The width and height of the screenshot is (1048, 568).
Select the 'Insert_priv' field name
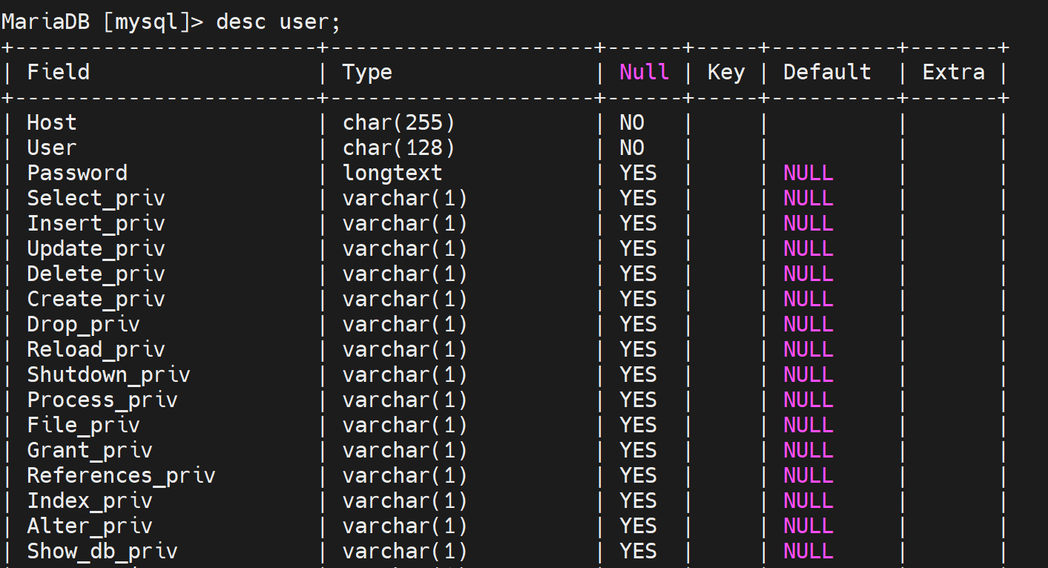(x=96, y=223)
